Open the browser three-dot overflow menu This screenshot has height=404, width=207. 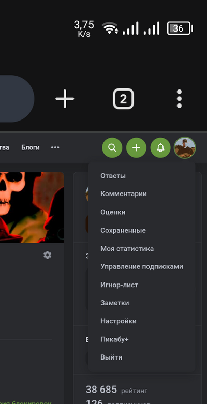click(x=179, y=99)
